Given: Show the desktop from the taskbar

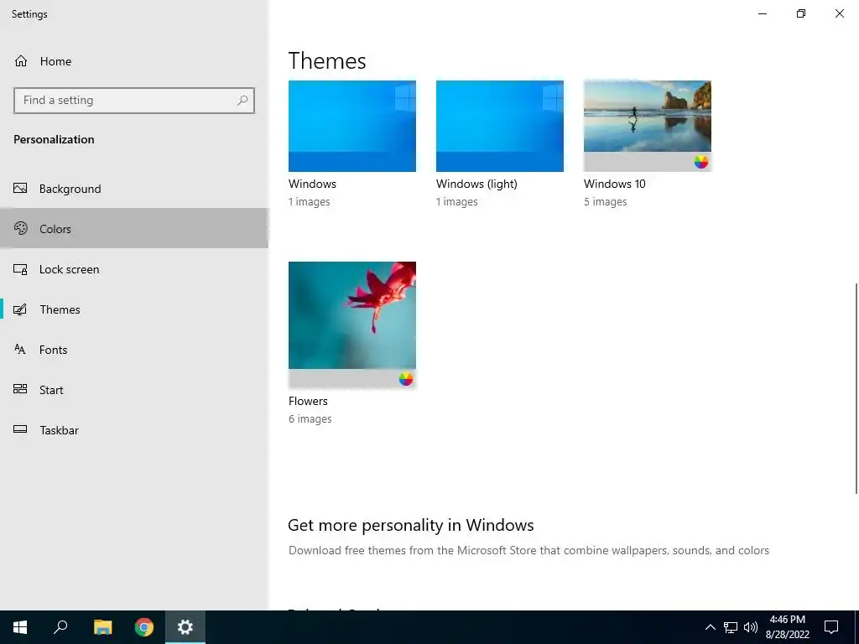Looking at the screenshot, I should tap(856, 627).
